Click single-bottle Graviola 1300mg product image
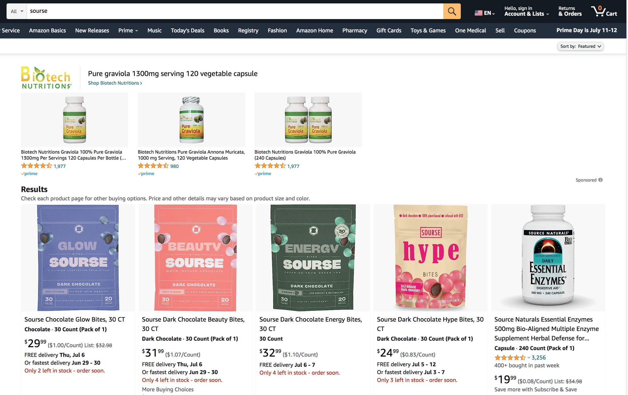 point(74,120)
